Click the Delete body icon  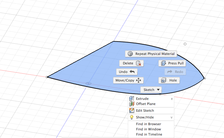[139, 63]
